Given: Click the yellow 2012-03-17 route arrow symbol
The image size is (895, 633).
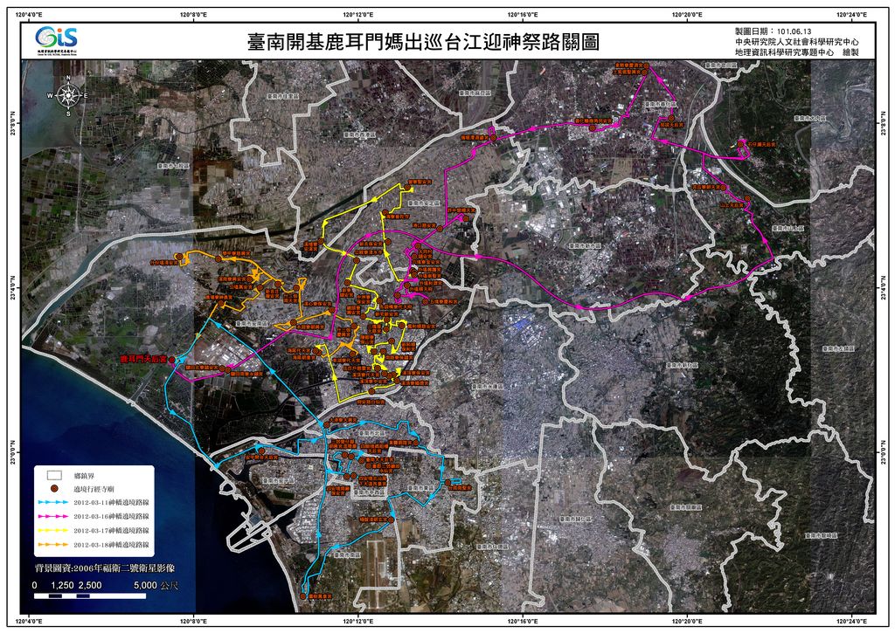Looking at the screenshot, I should 54,531.
